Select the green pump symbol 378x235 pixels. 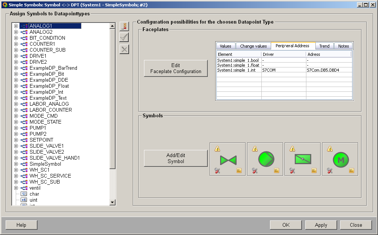coord(266,160)
